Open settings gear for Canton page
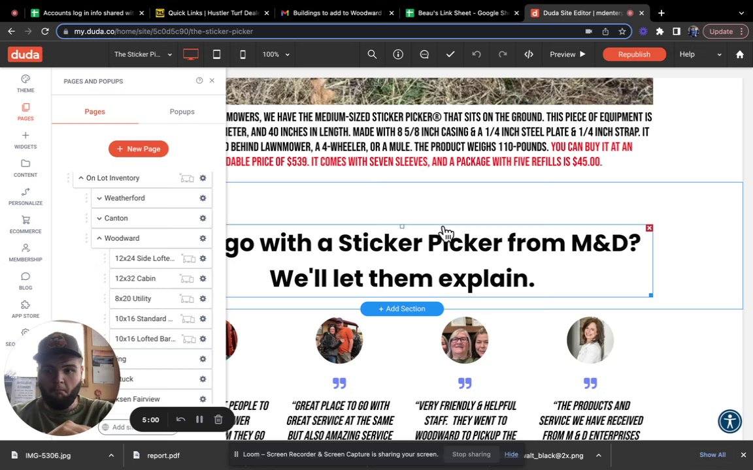This screenshot has width=753, height=470. (x=203, y=218)
